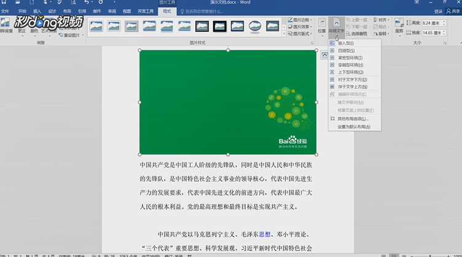Screen dimensions: 462x257
Task: Click the Wrap Text (环绕文字) button
Action: [337, 26]
